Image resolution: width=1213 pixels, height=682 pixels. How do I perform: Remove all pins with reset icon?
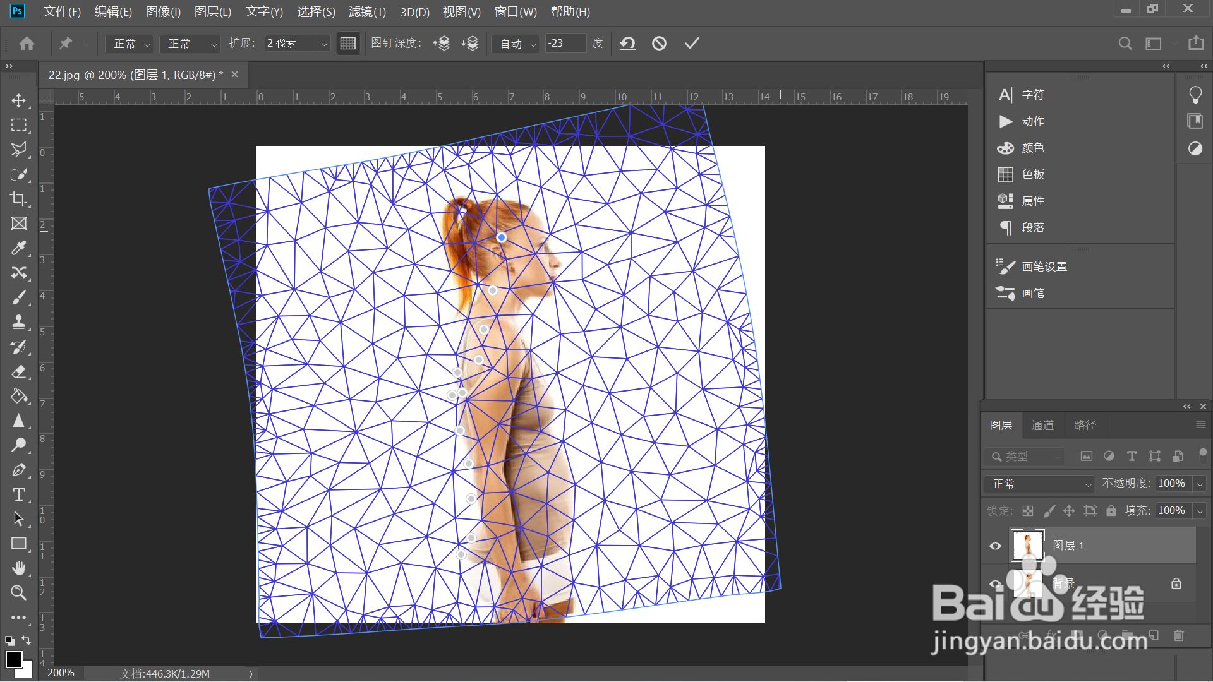pos(627,43)
